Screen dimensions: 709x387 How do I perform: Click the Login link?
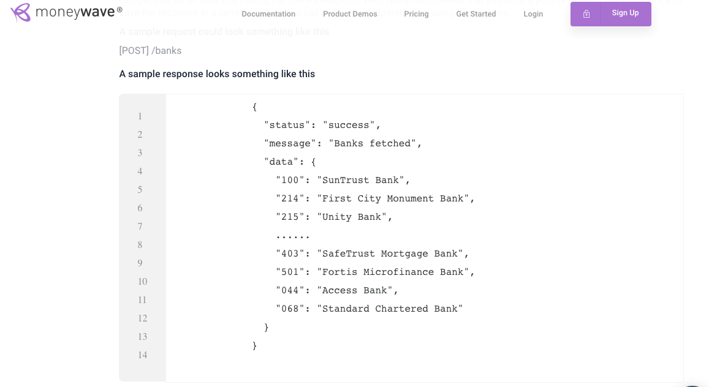point(533,14)
